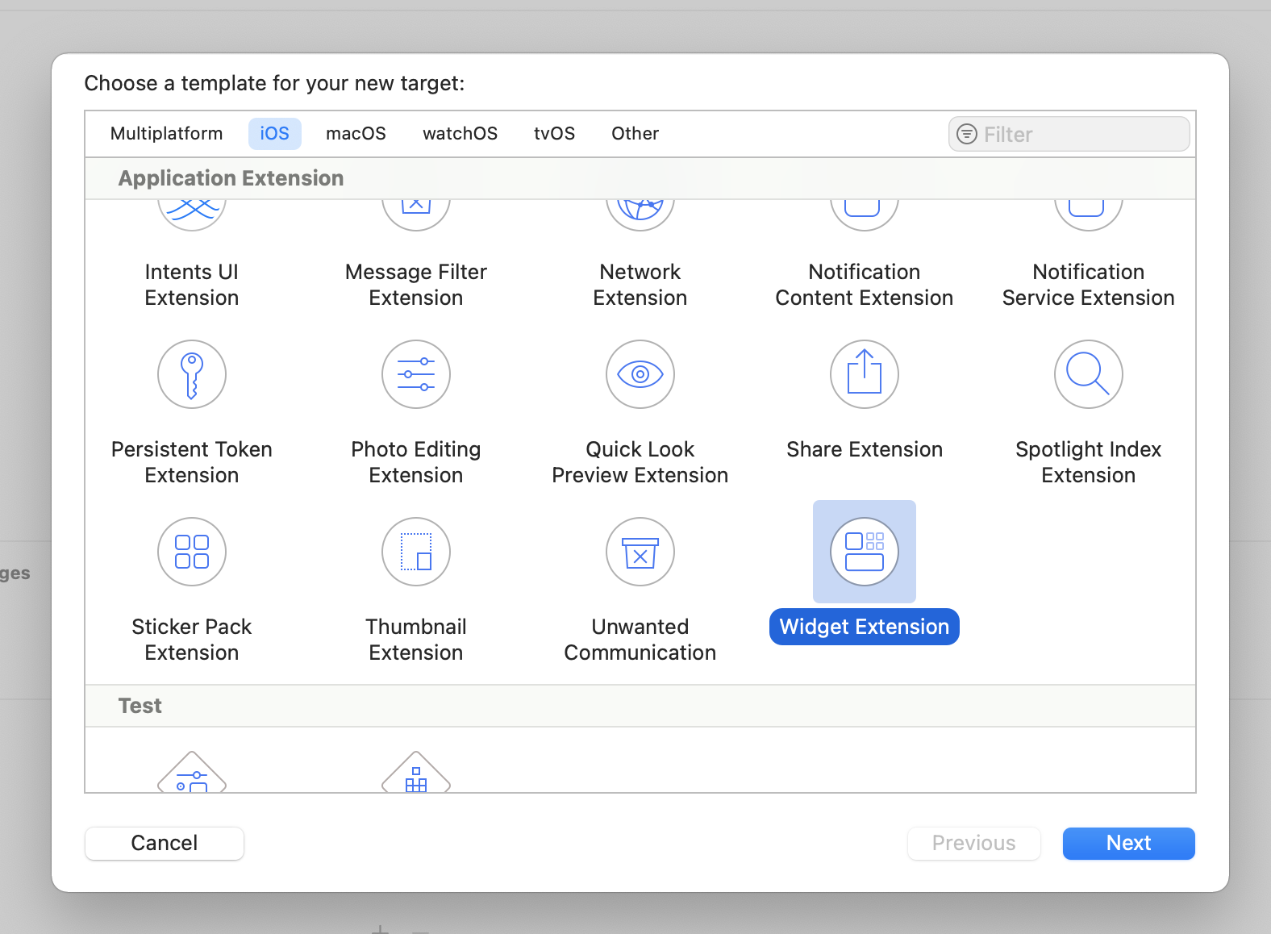Click the Next button
1271x934 pixels.
point(1129,844)
